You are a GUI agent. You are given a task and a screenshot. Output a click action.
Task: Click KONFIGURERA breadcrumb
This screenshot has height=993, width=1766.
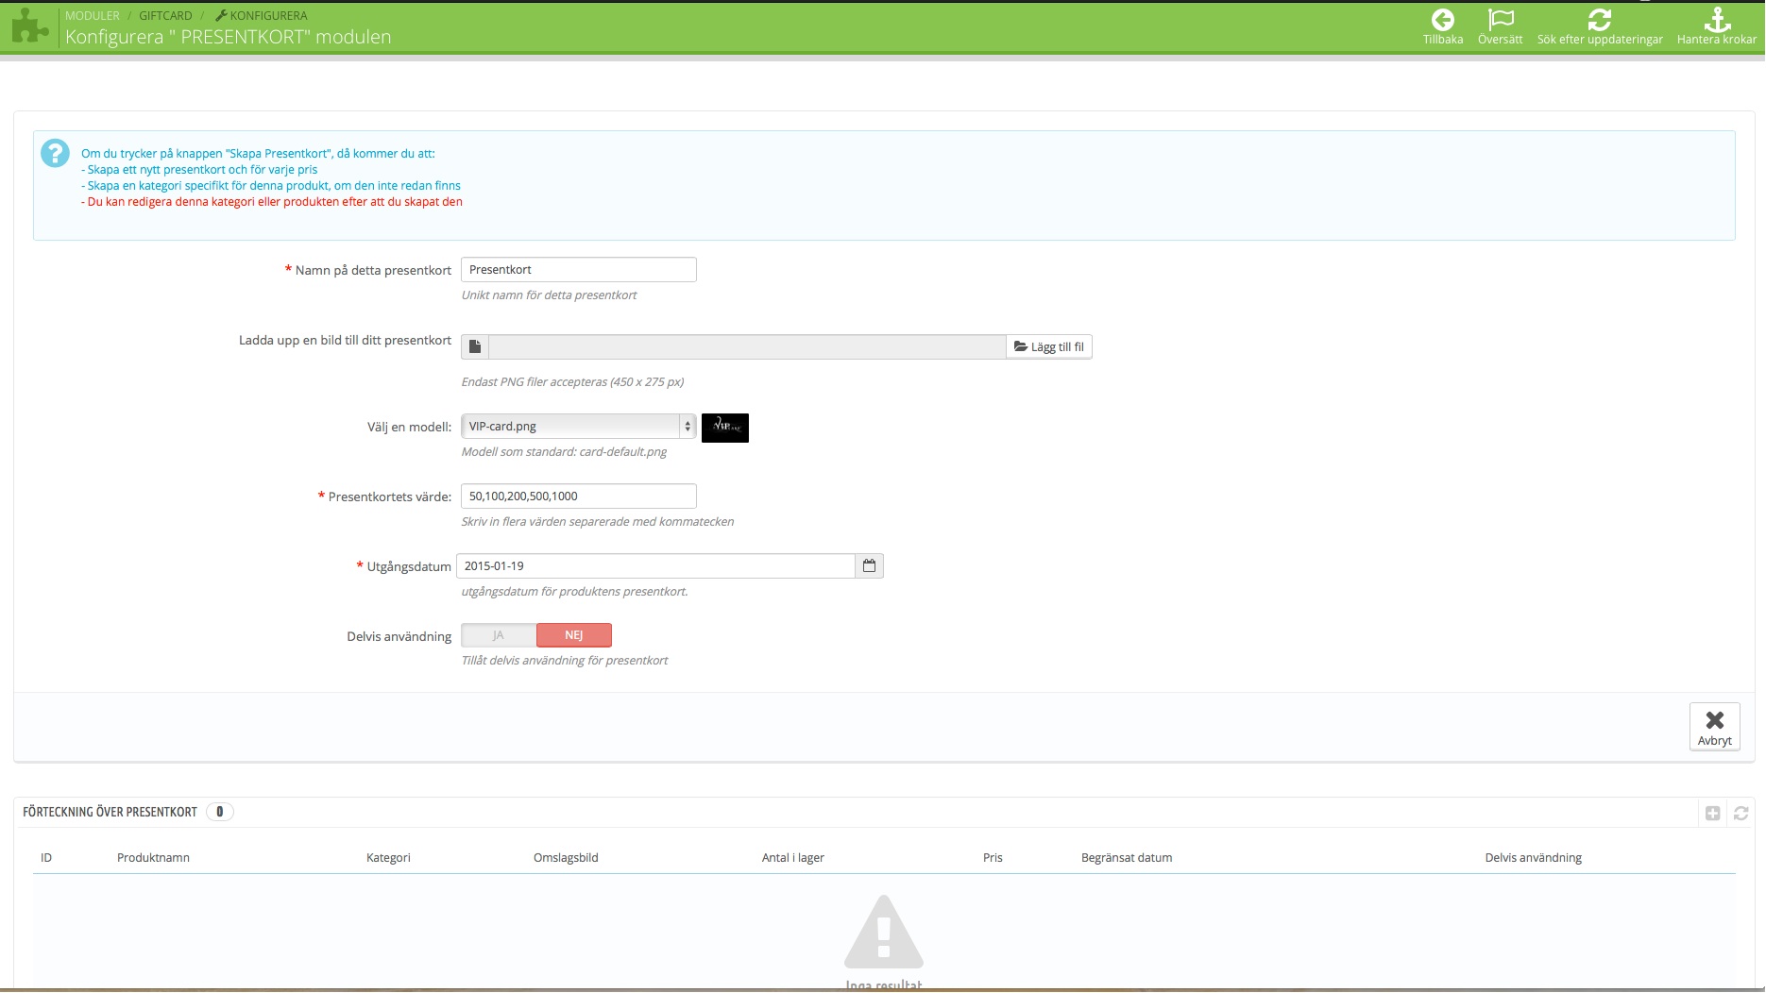pyautogui.click(x=262, y=16)
